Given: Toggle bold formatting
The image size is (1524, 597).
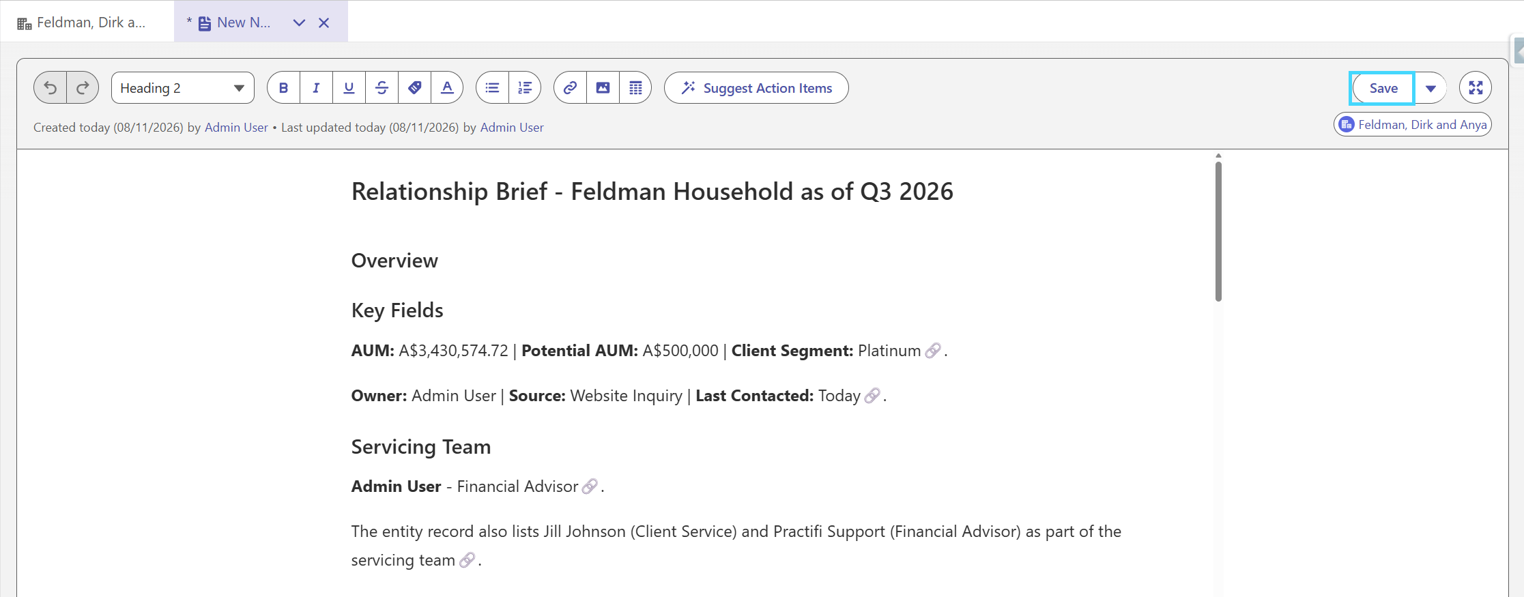Looking at the screenshot, I should (x=284, y=88).
